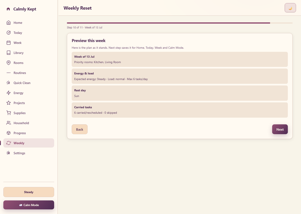Screen dimensions: 301x214
Task: Open the Routines menu item
Action: pos(29,73)
